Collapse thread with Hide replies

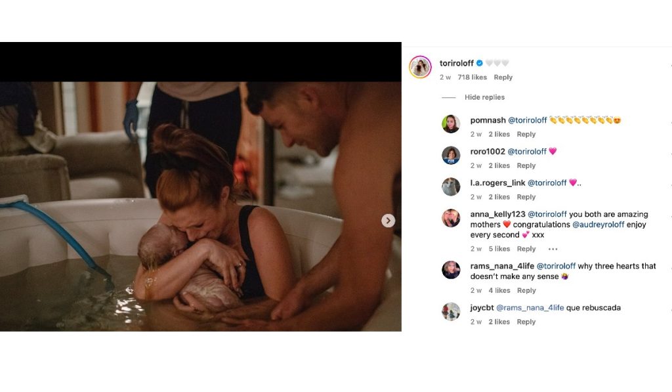(484, 97)
